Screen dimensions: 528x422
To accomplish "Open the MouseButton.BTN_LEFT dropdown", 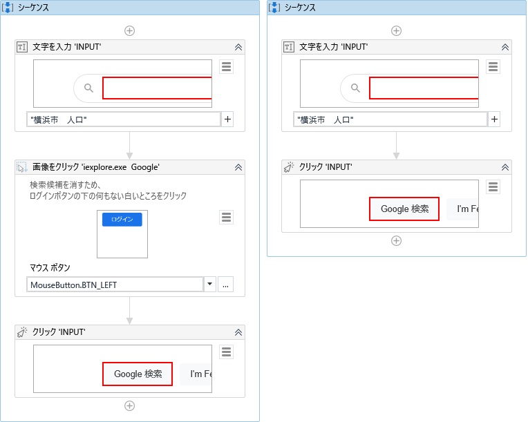I will (210, 285).
